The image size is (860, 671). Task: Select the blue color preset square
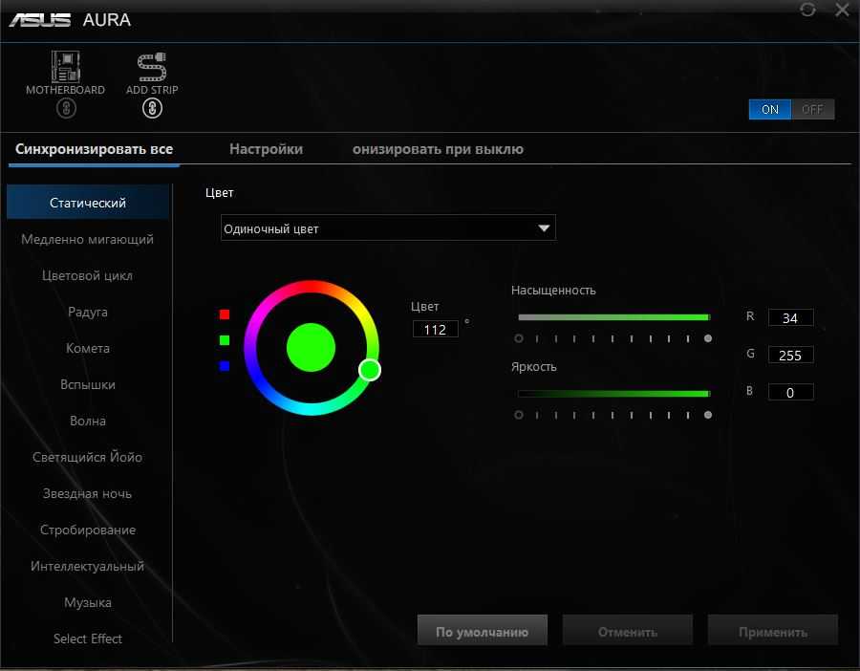[225, 366]
